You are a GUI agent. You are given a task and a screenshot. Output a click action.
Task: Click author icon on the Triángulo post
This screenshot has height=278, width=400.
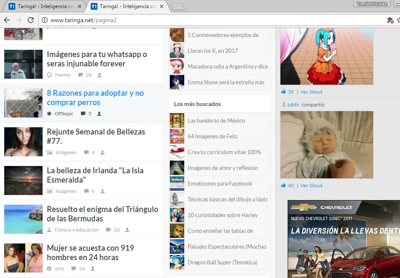[x=127, y=230]
